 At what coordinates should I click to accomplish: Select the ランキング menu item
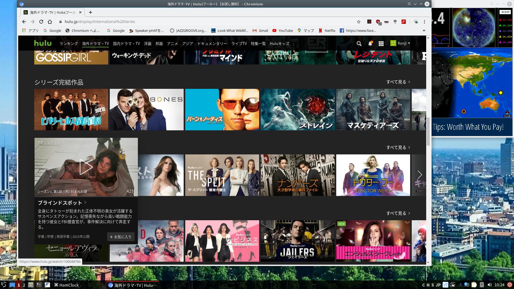point(69,43)
